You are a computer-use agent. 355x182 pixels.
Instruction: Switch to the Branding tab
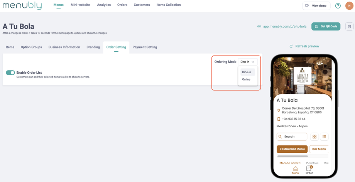pos(93,47)
